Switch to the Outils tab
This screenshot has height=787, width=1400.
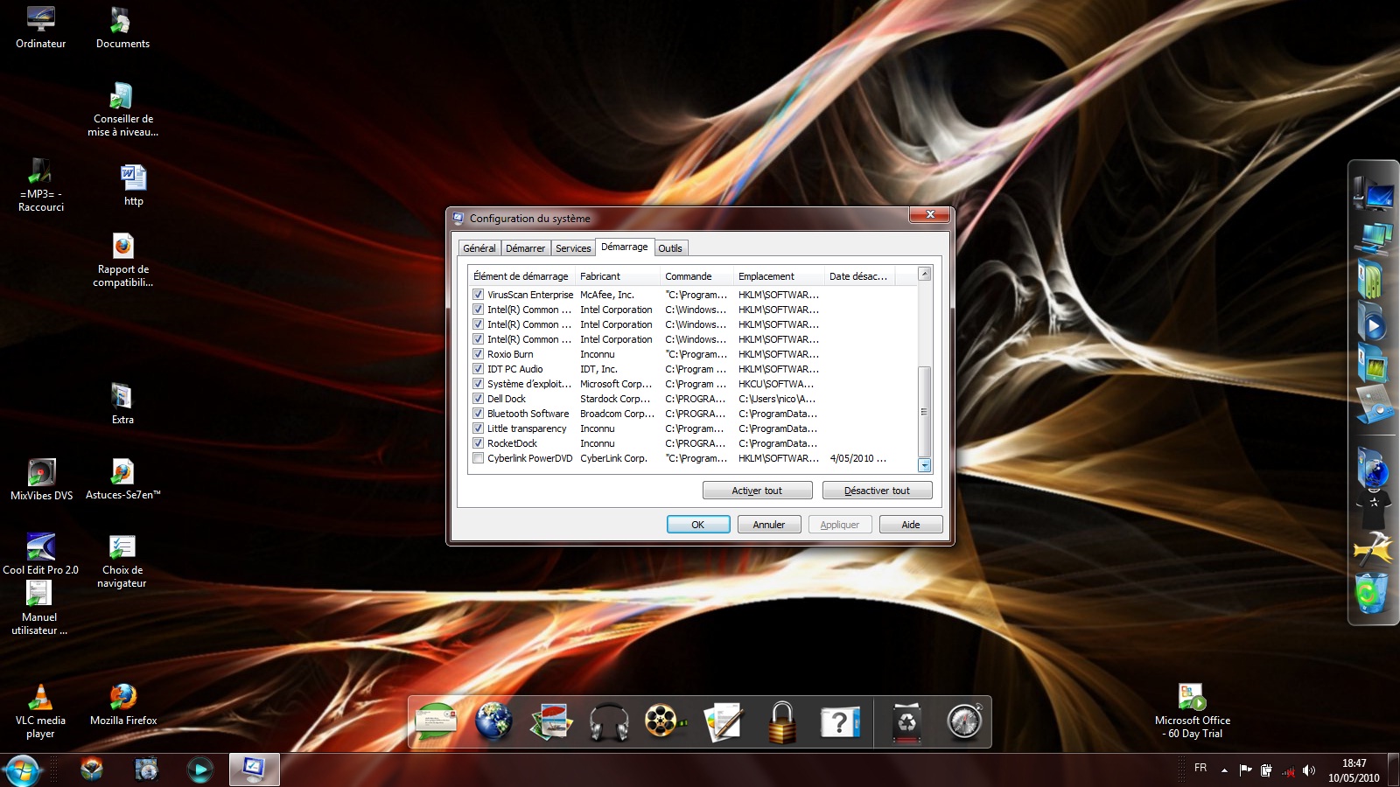(670, 248)
